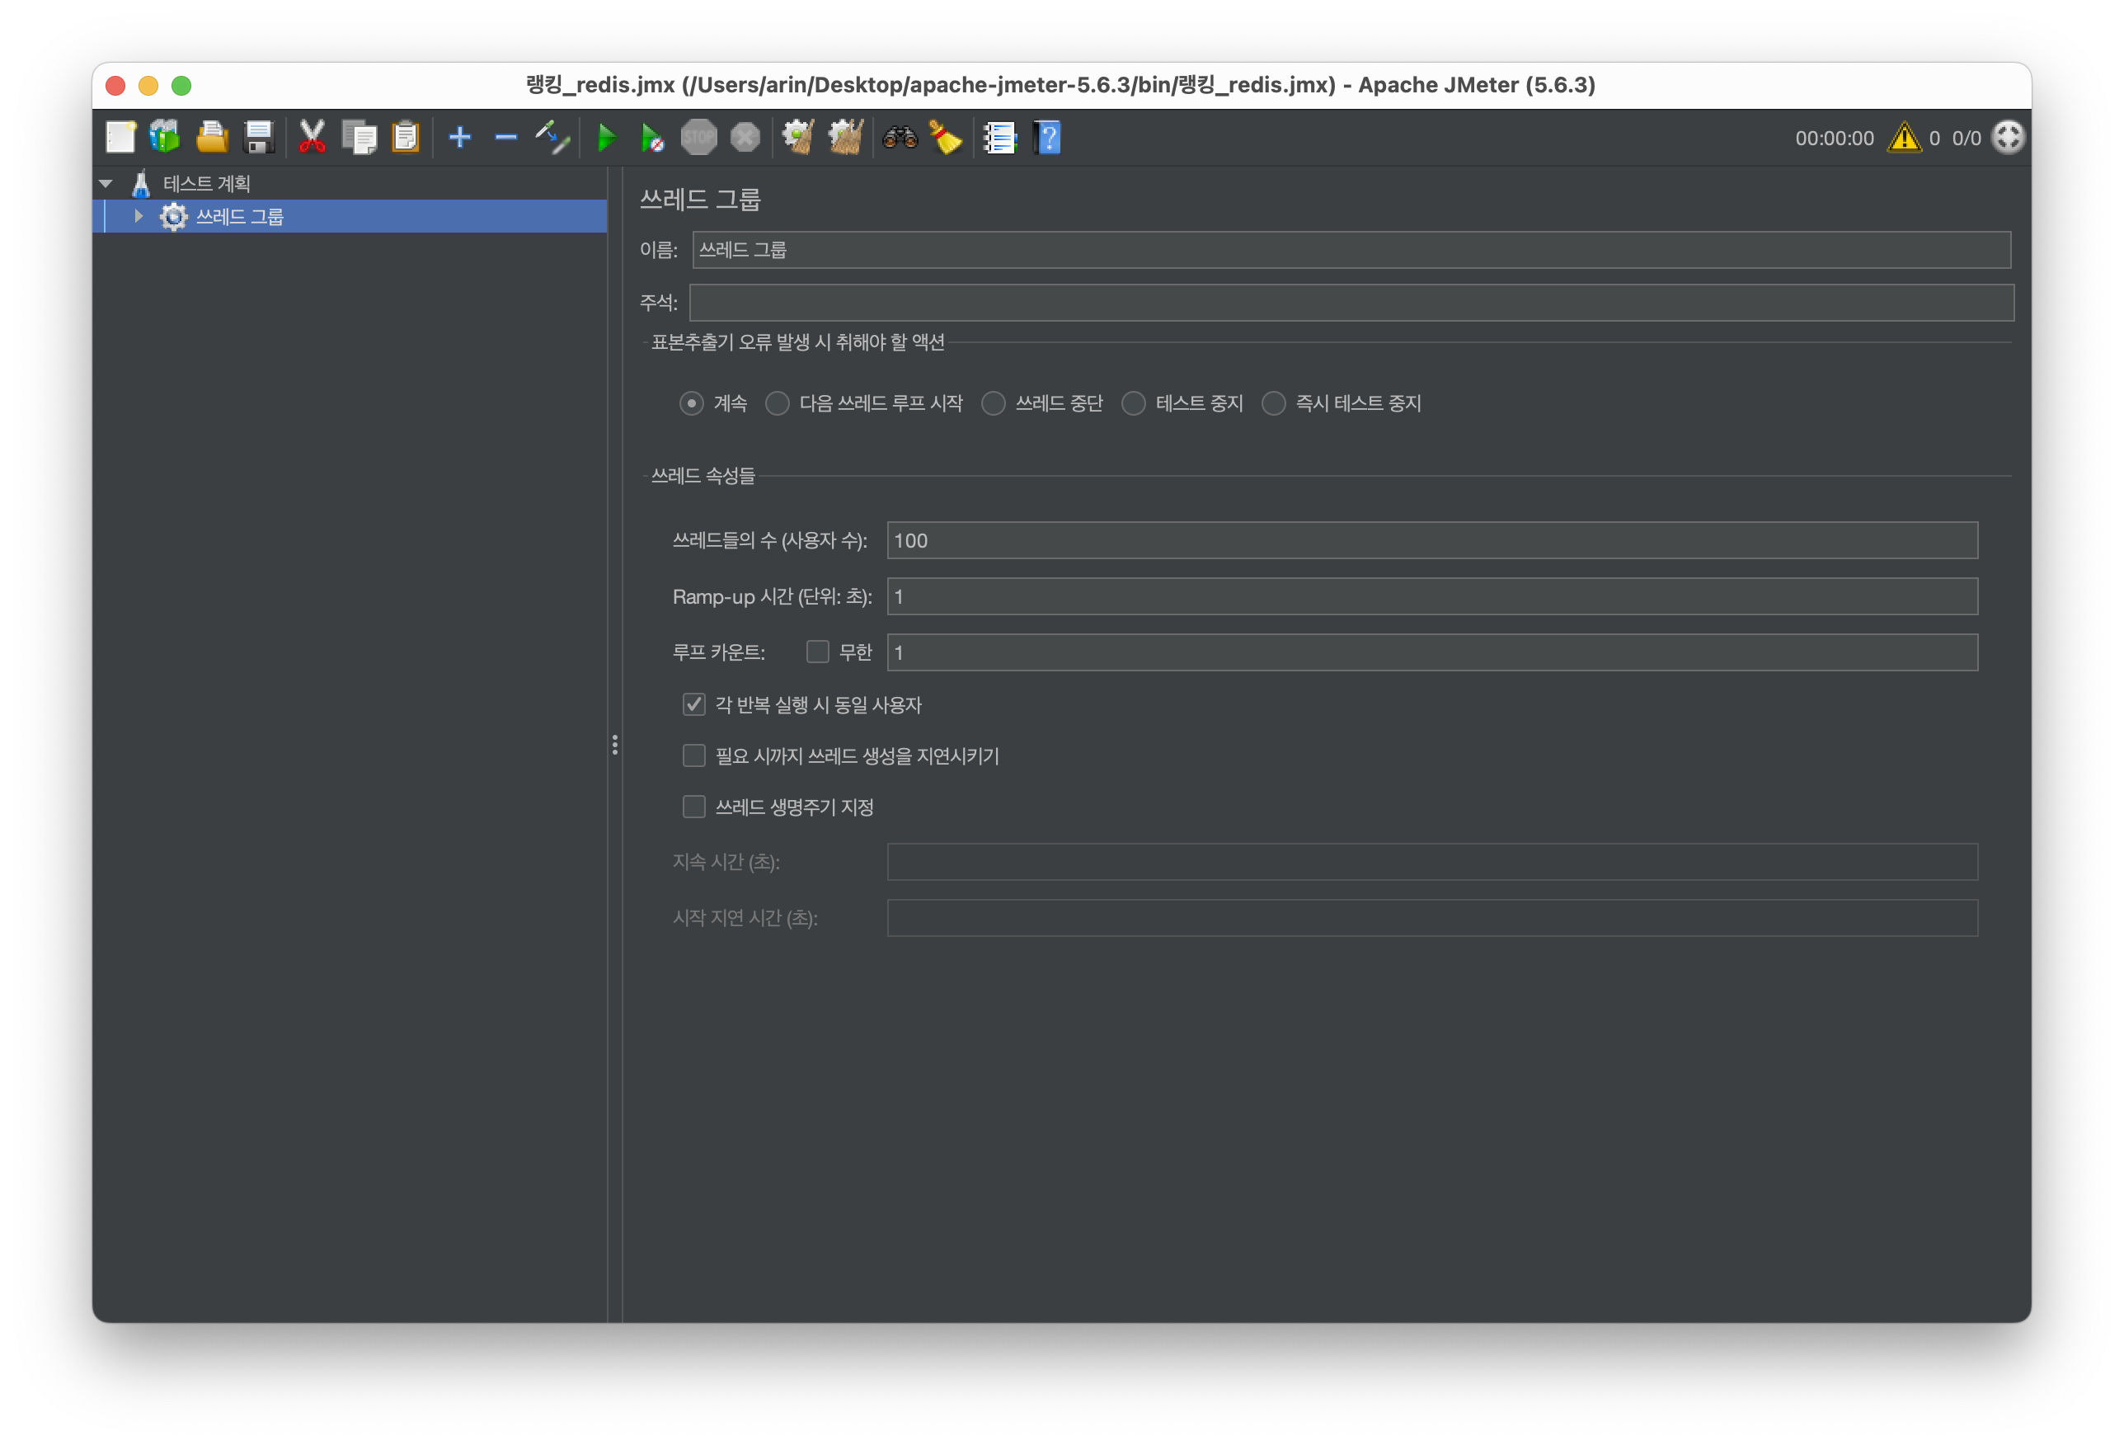Expand the 쓰레드 그룹 tree node
Screen dimensions: 2124x1445
tap(138, 217)
